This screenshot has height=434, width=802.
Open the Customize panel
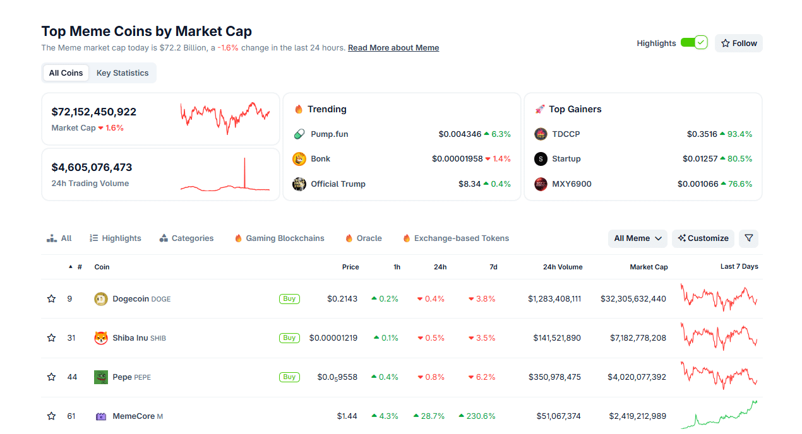[x=703, y=238]
